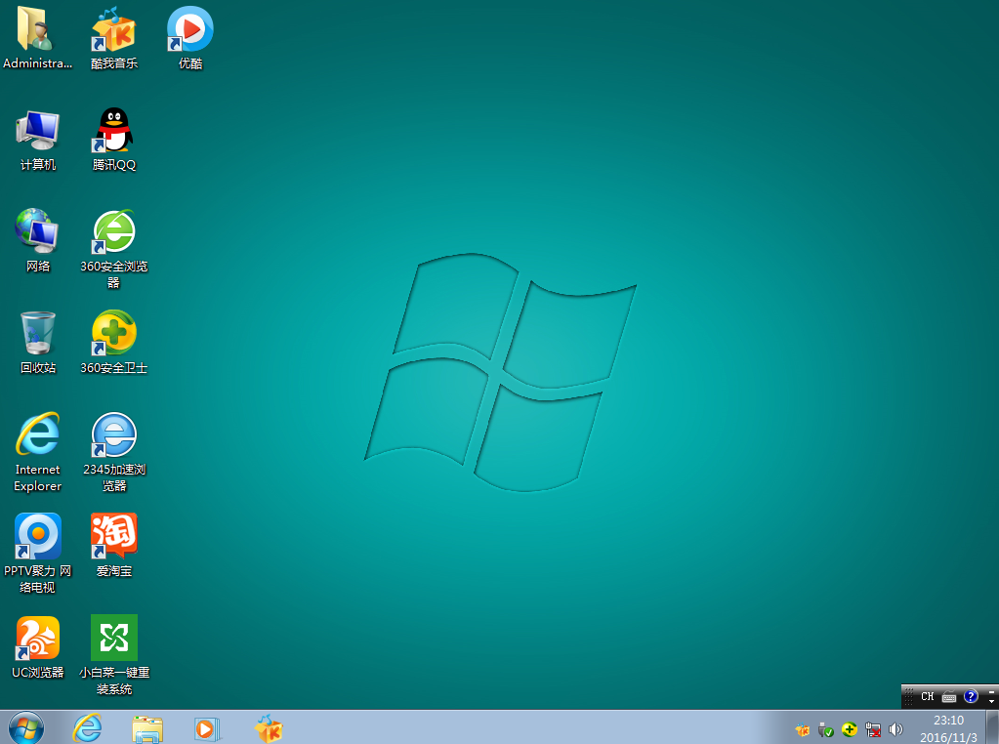Select Internet Explorer desktop icon
999x744 pixels.
pyautogui.click(x=37, y=452)
